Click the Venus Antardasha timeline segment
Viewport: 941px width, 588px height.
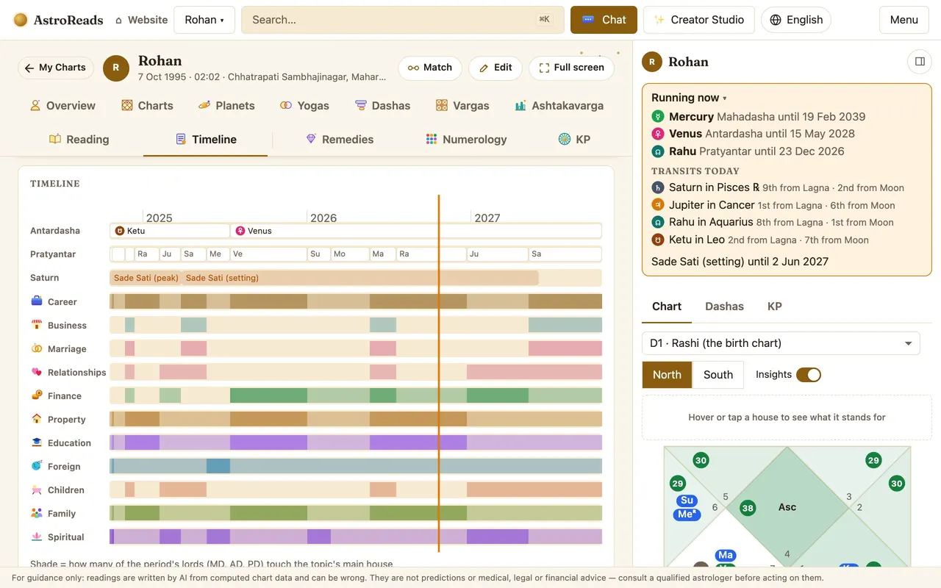coord(416,231)
